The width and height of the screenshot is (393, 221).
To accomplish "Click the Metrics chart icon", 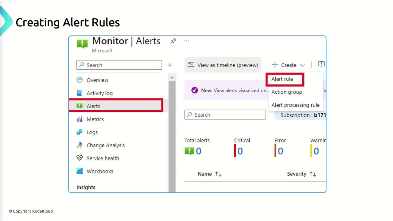I will (x=80, y=119).
